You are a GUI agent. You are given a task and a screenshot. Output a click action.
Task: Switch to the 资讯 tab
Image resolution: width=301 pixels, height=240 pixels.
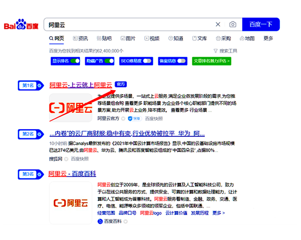click(x=80, y=39)
